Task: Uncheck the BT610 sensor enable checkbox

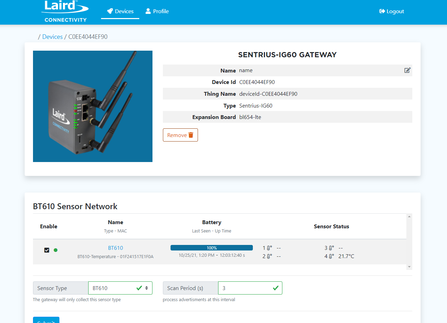Action: click(47, 250)
